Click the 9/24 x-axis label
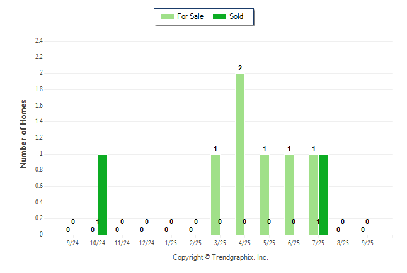The height and width of the screenshot is (273, 407). 73,243
